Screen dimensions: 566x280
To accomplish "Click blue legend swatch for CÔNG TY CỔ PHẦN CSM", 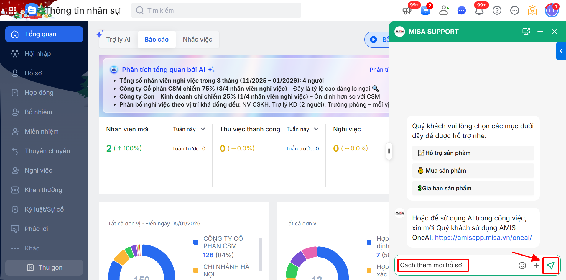I will tap(196, 242).
